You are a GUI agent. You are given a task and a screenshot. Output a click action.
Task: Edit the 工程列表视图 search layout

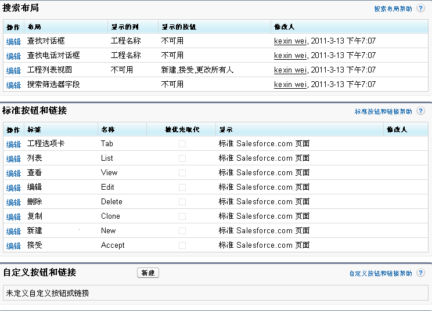[13, 71]
